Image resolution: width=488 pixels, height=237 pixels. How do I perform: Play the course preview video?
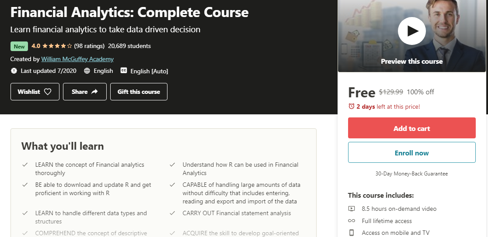[411, 31]
